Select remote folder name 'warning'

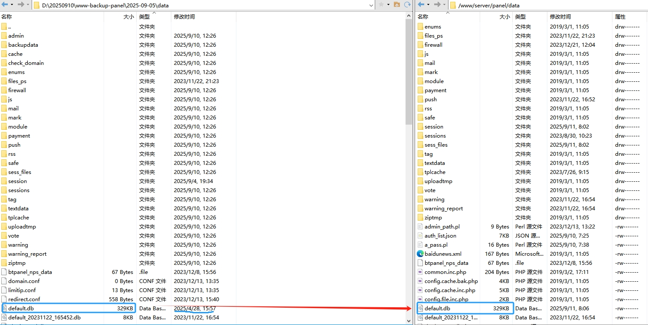435,200
